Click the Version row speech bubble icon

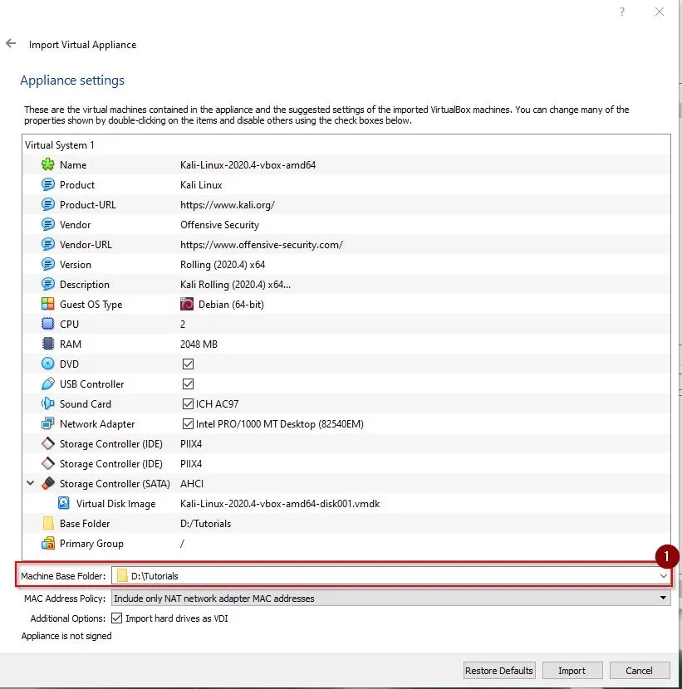47,265
